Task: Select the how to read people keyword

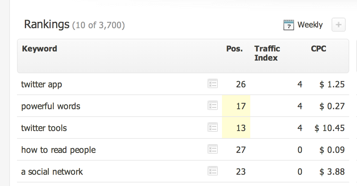Action: click(x=58, y=150)
